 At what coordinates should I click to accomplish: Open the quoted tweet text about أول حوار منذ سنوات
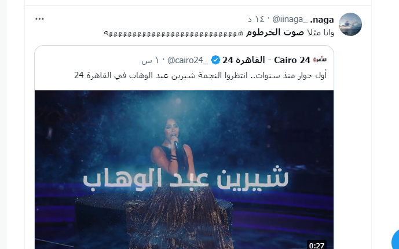coord(200,75)
